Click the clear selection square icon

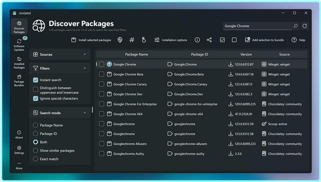(x=234, y=40)
